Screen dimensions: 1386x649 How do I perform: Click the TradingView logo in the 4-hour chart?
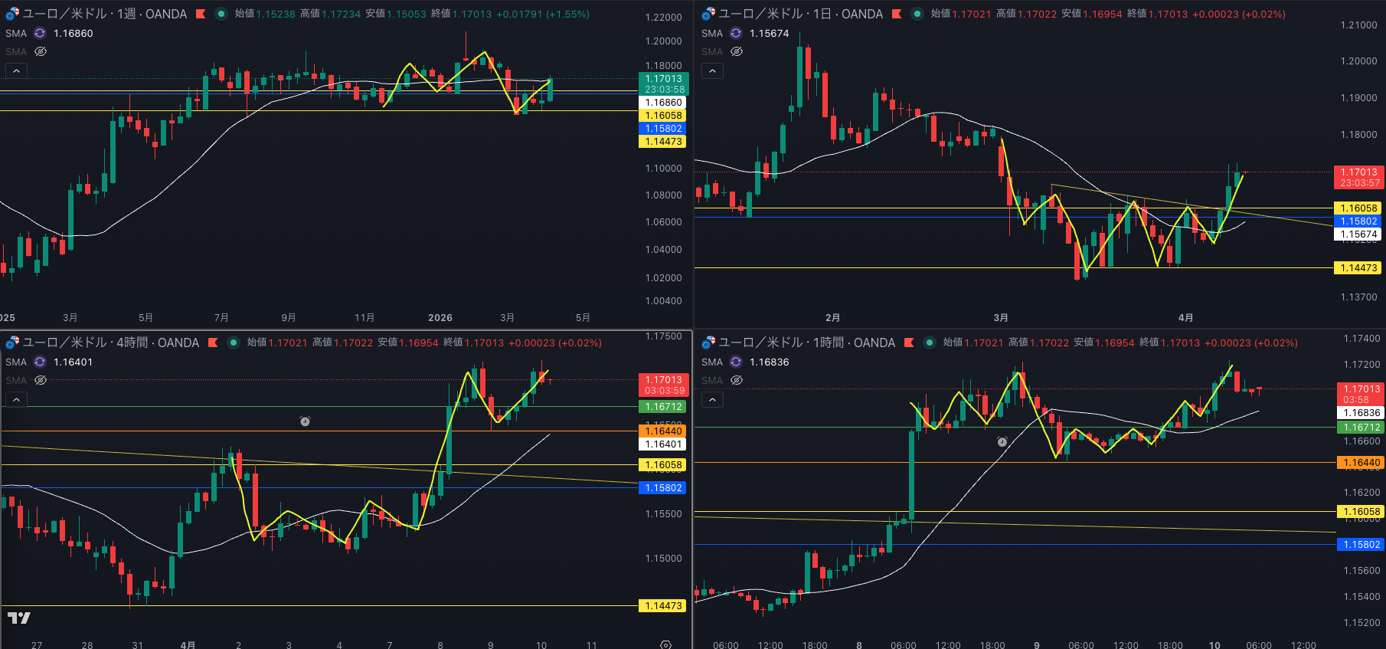[x=19, y=618]
